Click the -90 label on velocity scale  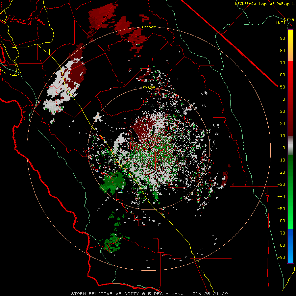281,258
